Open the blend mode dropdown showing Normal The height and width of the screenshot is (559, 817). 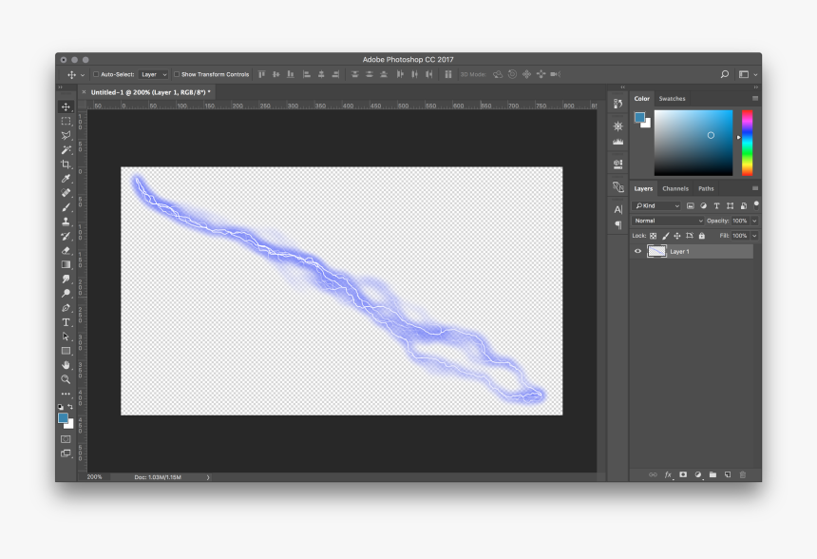pos(667,221)
